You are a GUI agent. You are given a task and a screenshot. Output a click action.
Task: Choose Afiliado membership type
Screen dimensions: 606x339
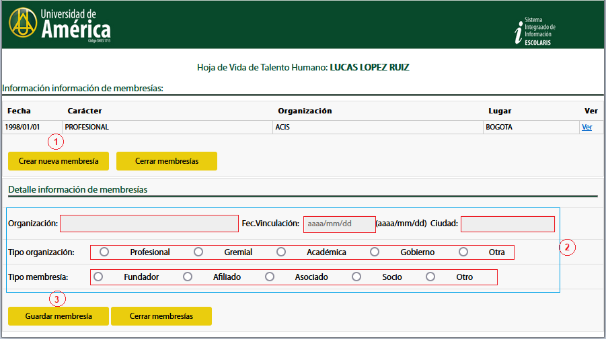coord(188,277)
